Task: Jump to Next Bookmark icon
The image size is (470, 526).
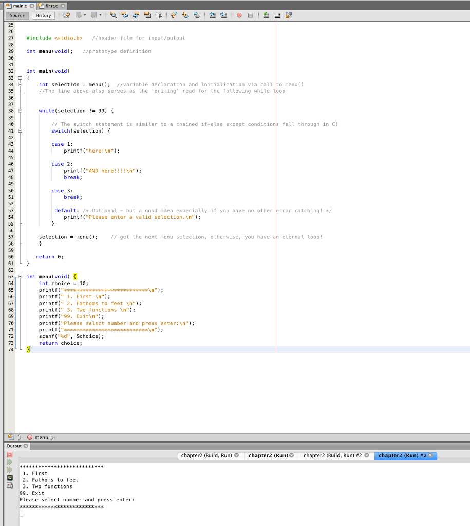Action: point(185,15)
